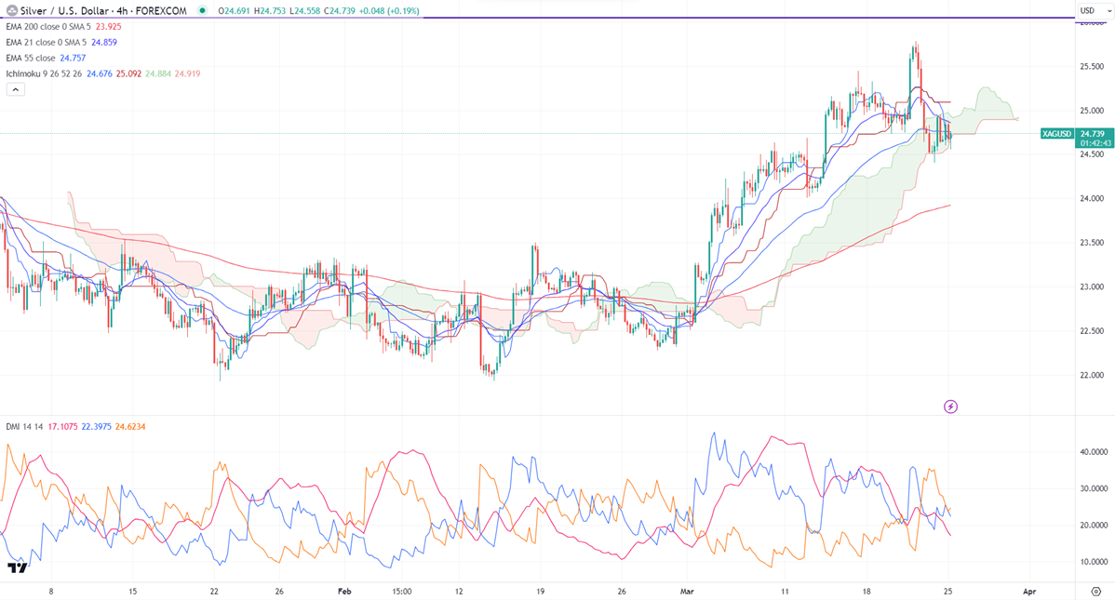Click the Ichimoku value 24.676

click(x=100, y=73)
